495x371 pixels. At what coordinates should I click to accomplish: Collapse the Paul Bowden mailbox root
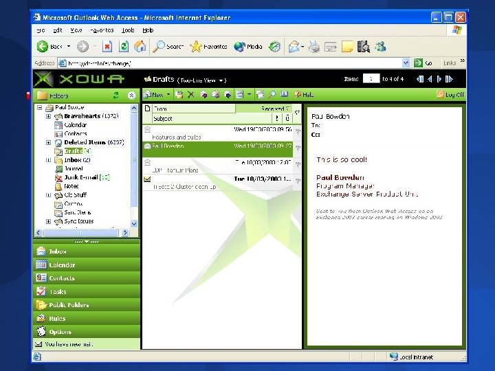[40, 107]
